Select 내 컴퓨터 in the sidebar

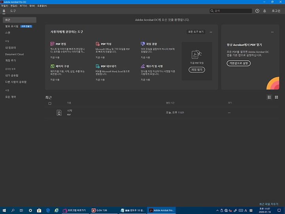coord(10,48)
